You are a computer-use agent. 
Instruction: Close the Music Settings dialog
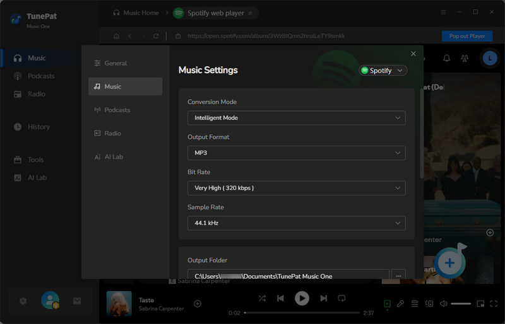pyautogui.click(x=413, y=54)
